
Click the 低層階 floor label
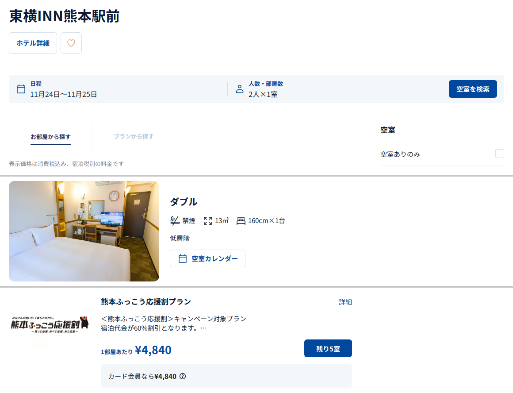pyautogui.click(x=180, y=239)
